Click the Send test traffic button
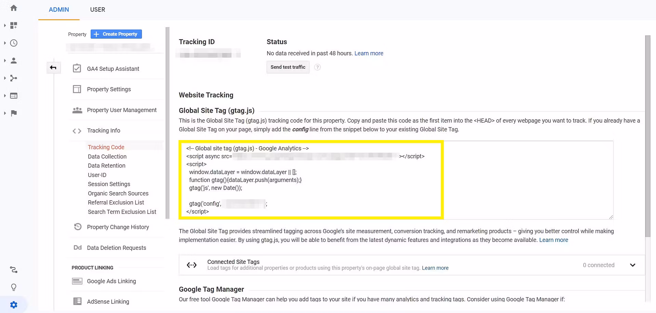 click(288, 67)
